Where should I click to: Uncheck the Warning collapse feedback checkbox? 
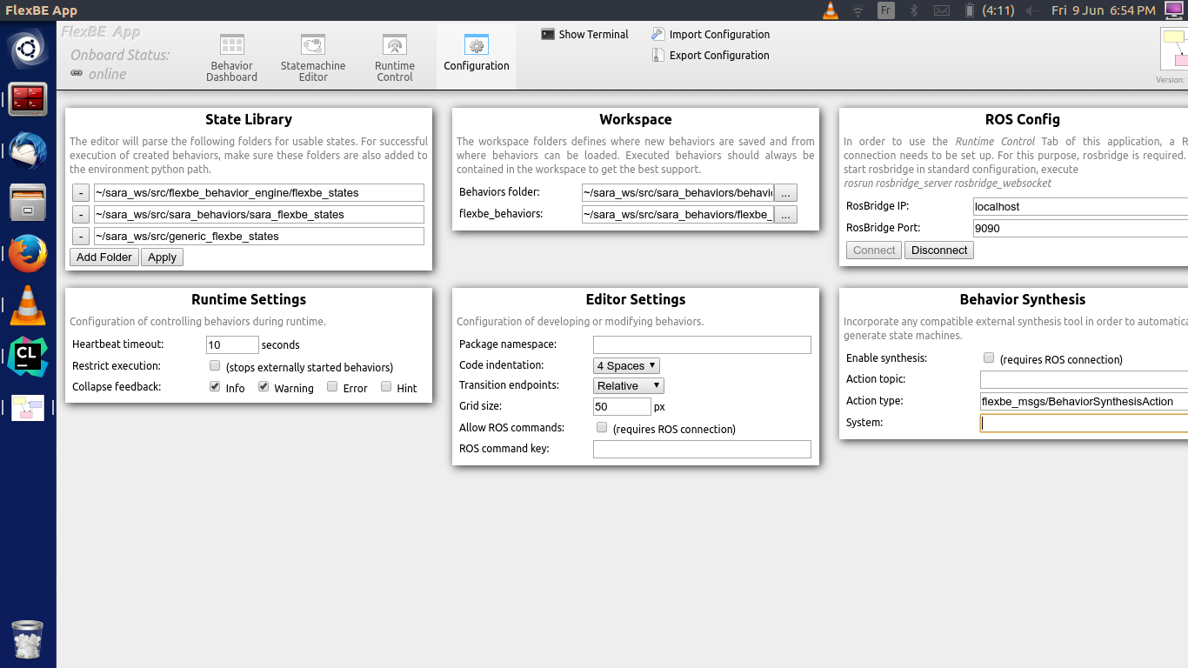264,387
